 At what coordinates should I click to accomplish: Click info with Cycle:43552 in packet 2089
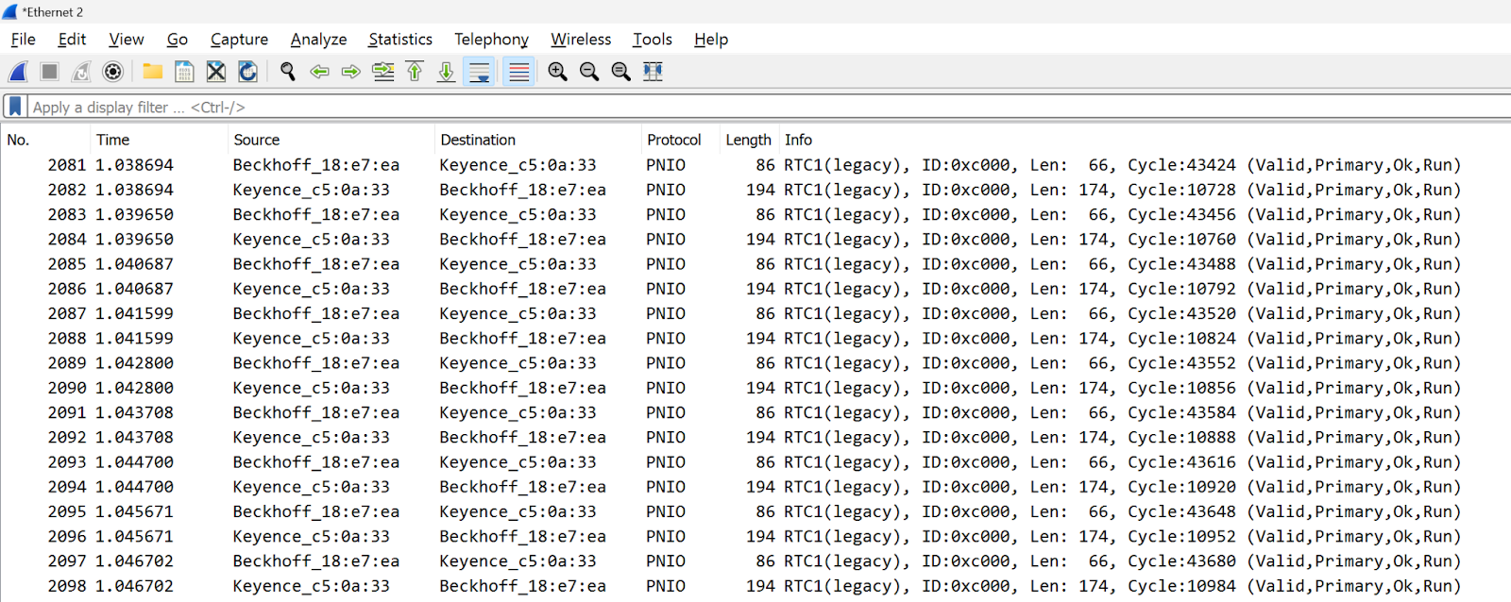[x=1122, y=363]
